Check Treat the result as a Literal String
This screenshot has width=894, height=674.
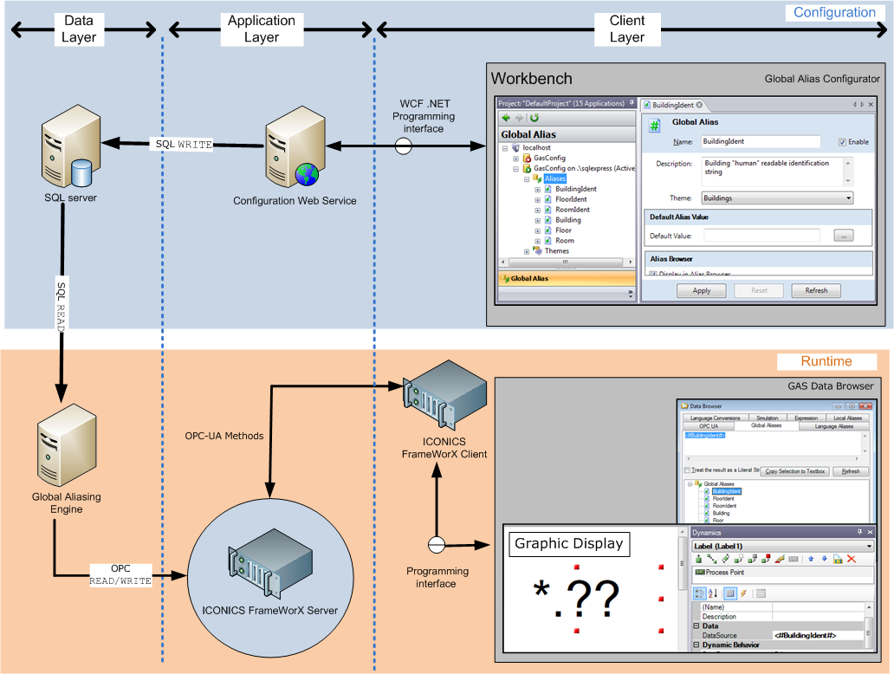tap(685, 470)
